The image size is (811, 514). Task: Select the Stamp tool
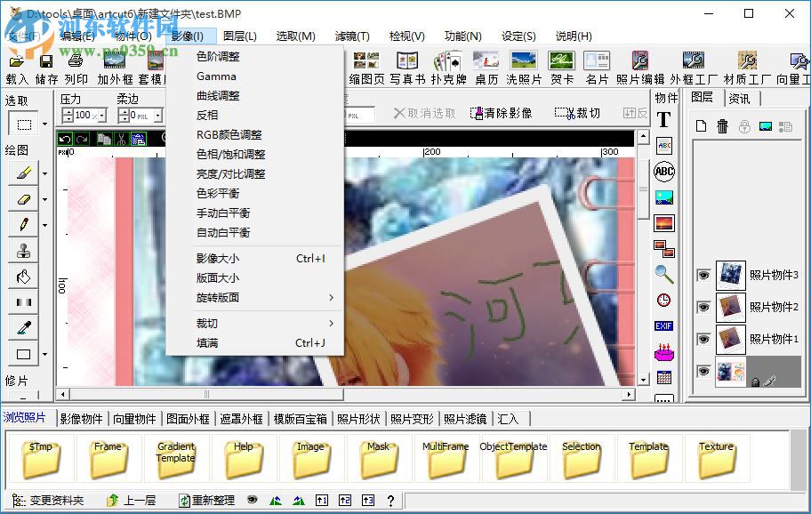tap(22, 247)
